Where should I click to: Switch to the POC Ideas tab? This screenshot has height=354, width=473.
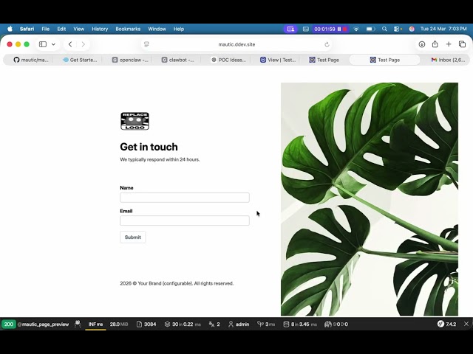coord(228,60)
